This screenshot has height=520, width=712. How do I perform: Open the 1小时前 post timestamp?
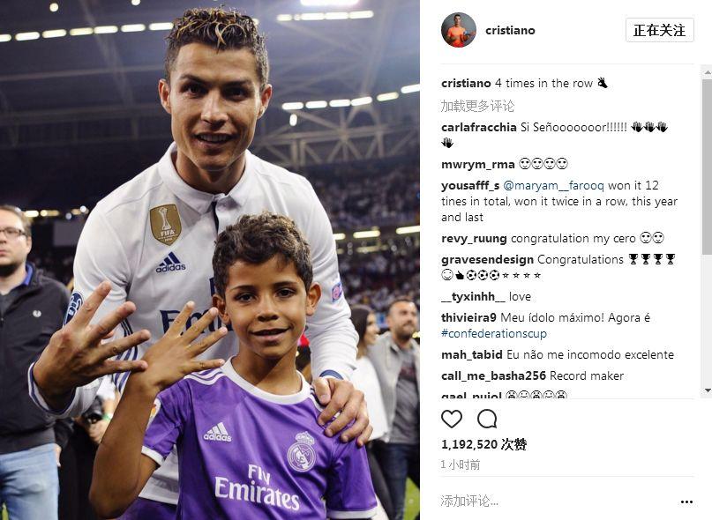(460, 464)
